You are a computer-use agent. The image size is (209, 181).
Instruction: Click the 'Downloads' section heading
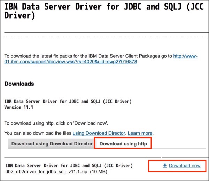[x=19, y=84]
